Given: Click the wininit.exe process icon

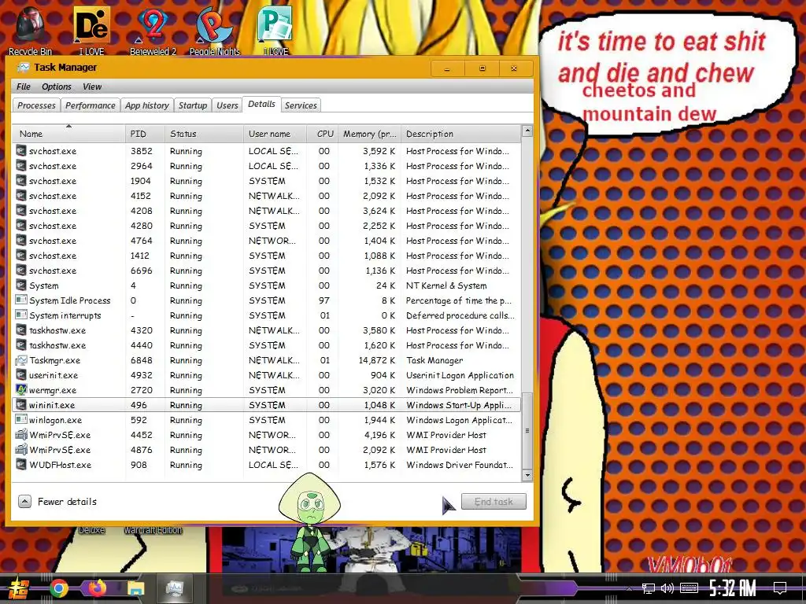Looking at the screenshot, I should point(21,405).
